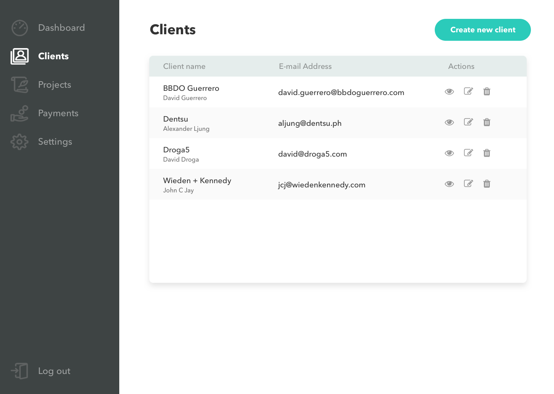
Task: Delete the BBDO Guerrero client
Action: [487, 91]
